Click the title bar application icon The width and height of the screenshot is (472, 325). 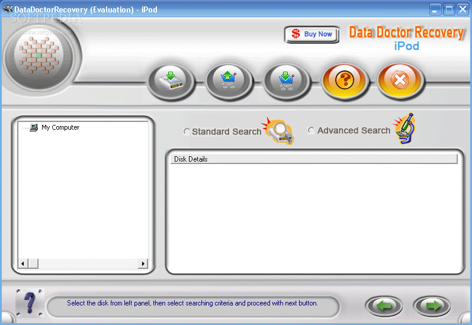click(x=8, y=9)
